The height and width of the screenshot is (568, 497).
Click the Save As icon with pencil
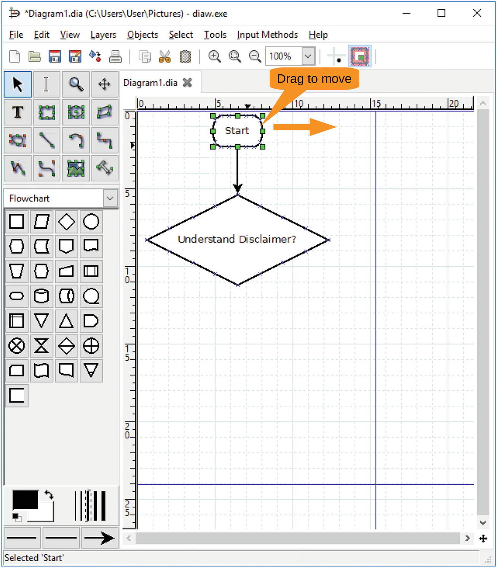point(75,56)
